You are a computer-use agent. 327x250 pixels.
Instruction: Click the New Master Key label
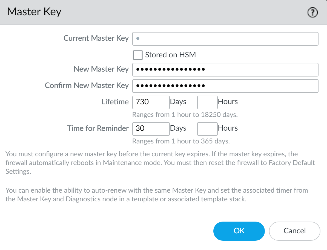pyautogui.click(x=101, y=69)
